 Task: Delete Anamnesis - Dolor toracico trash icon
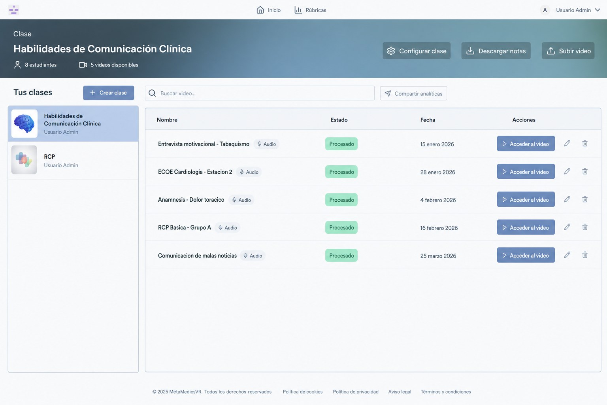pyautogui.click(x=585, y=199)
